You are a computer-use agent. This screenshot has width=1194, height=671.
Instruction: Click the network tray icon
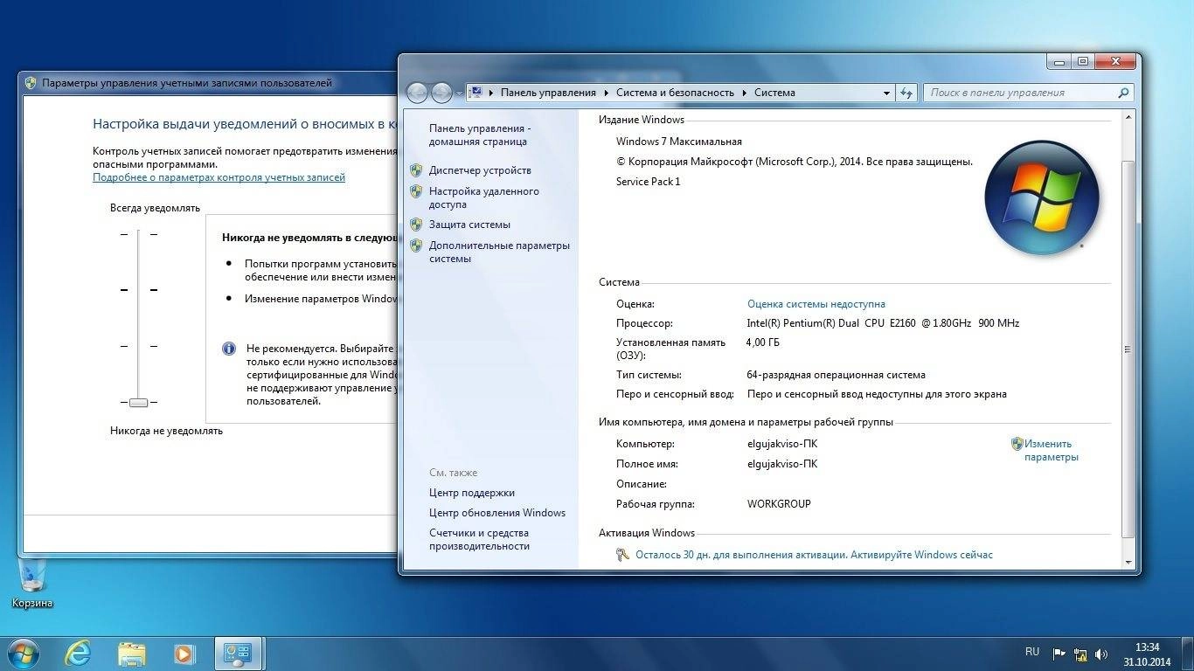tap(1080, 654)
